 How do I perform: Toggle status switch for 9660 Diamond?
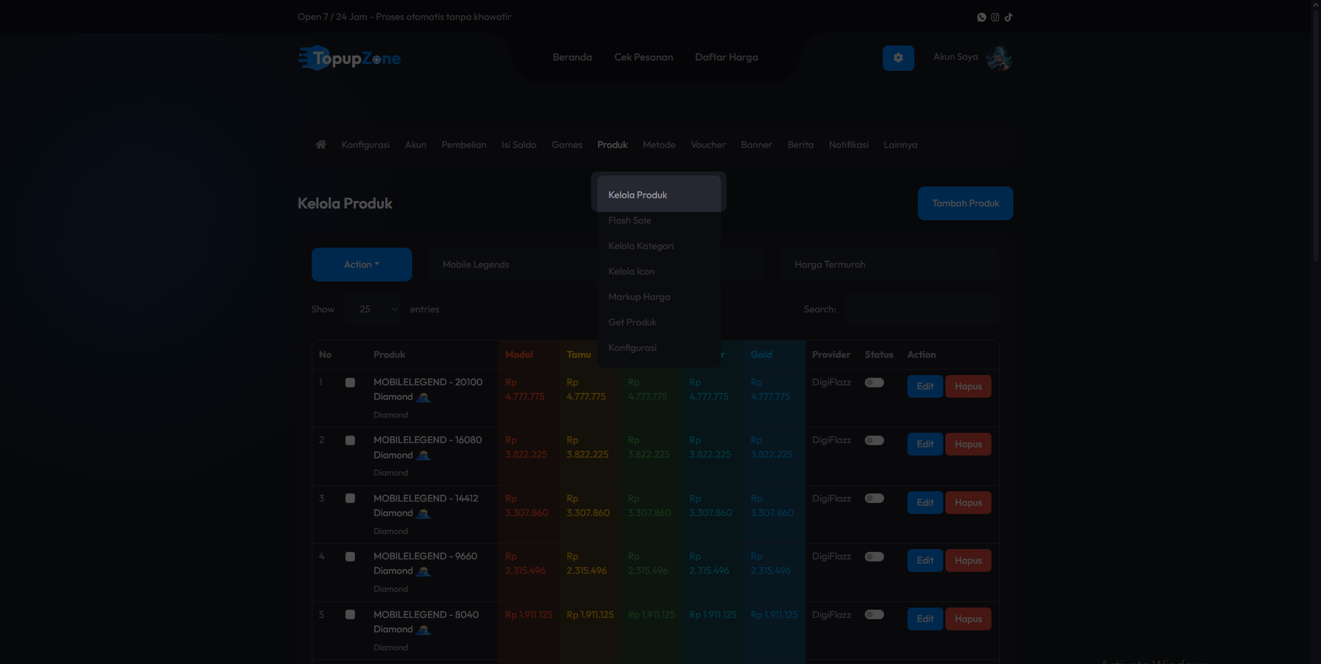pos(874,557)
